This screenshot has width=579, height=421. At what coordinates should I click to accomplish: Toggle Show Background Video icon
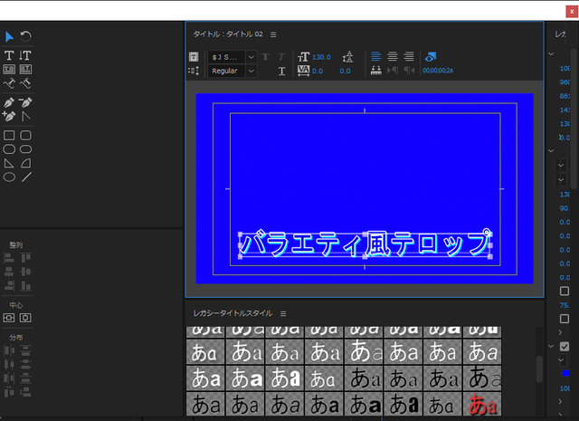(431, 57)
